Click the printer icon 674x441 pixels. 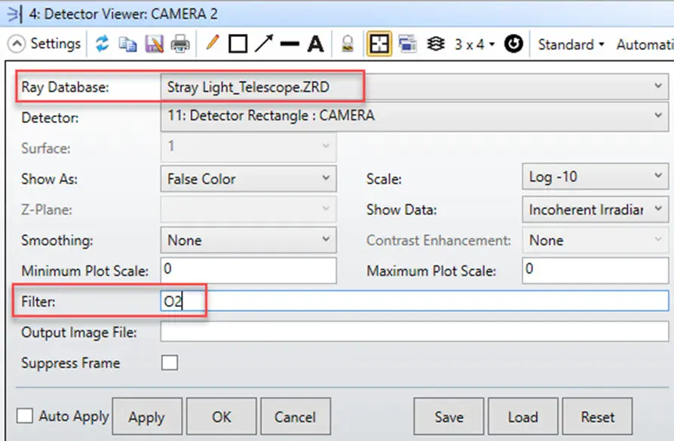[180, 44]
